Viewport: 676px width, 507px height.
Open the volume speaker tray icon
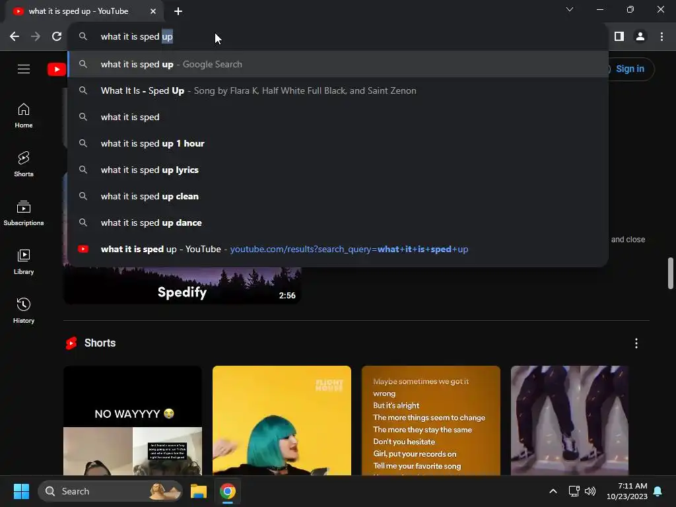590,491
